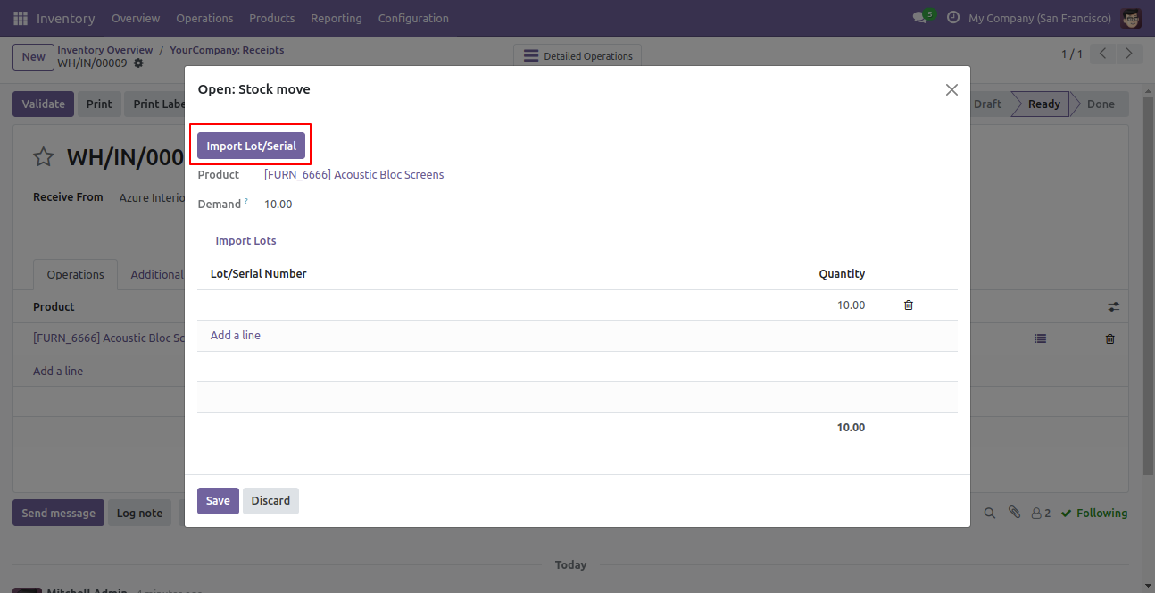Click the Demand value 10.00

click(x=278, y=205)
